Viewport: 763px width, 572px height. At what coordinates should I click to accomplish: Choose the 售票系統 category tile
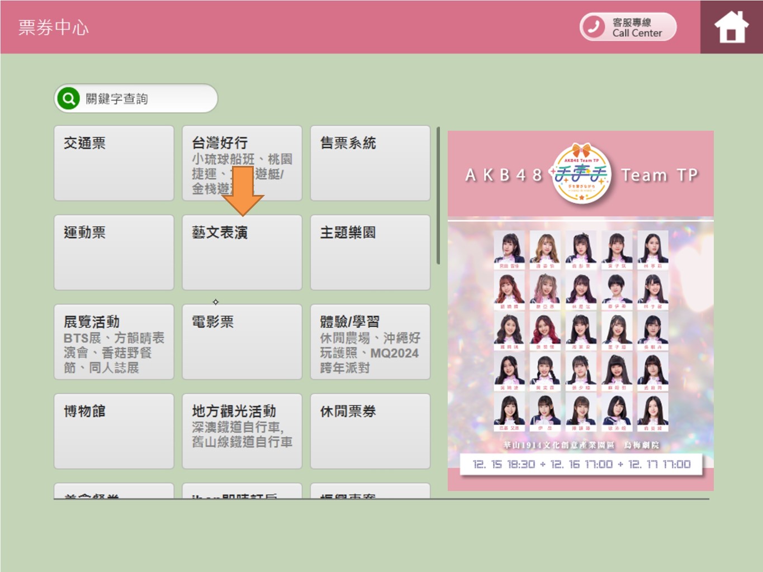point(370,163)
